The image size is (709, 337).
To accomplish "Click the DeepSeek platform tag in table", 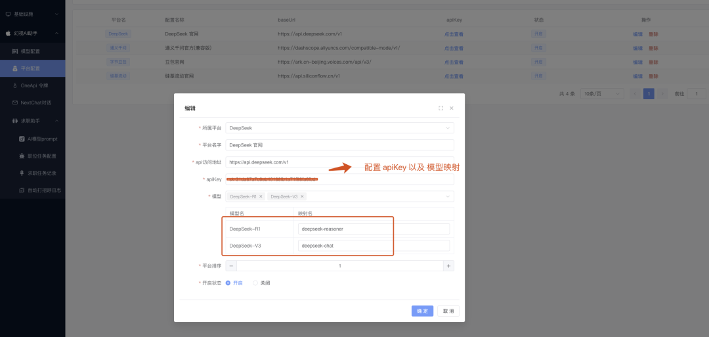I will (118, 34).
